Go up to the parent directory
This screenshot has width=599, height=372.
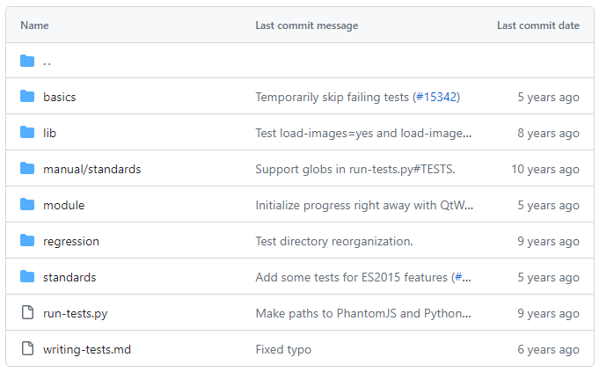[47, 62]
